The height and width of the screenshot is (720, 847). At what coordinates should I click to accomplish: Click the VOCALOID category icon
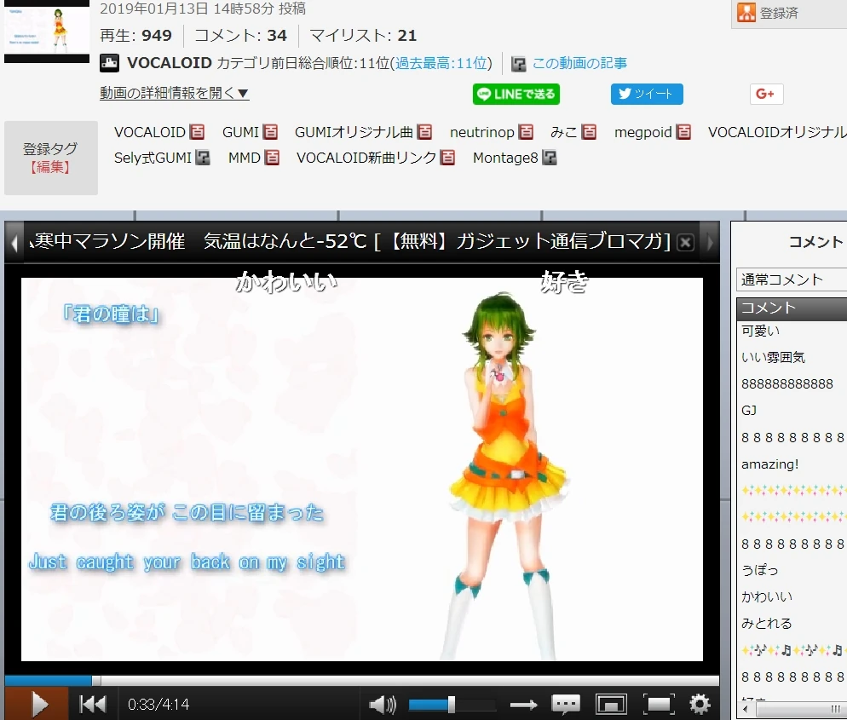click(x=110, y=63)
